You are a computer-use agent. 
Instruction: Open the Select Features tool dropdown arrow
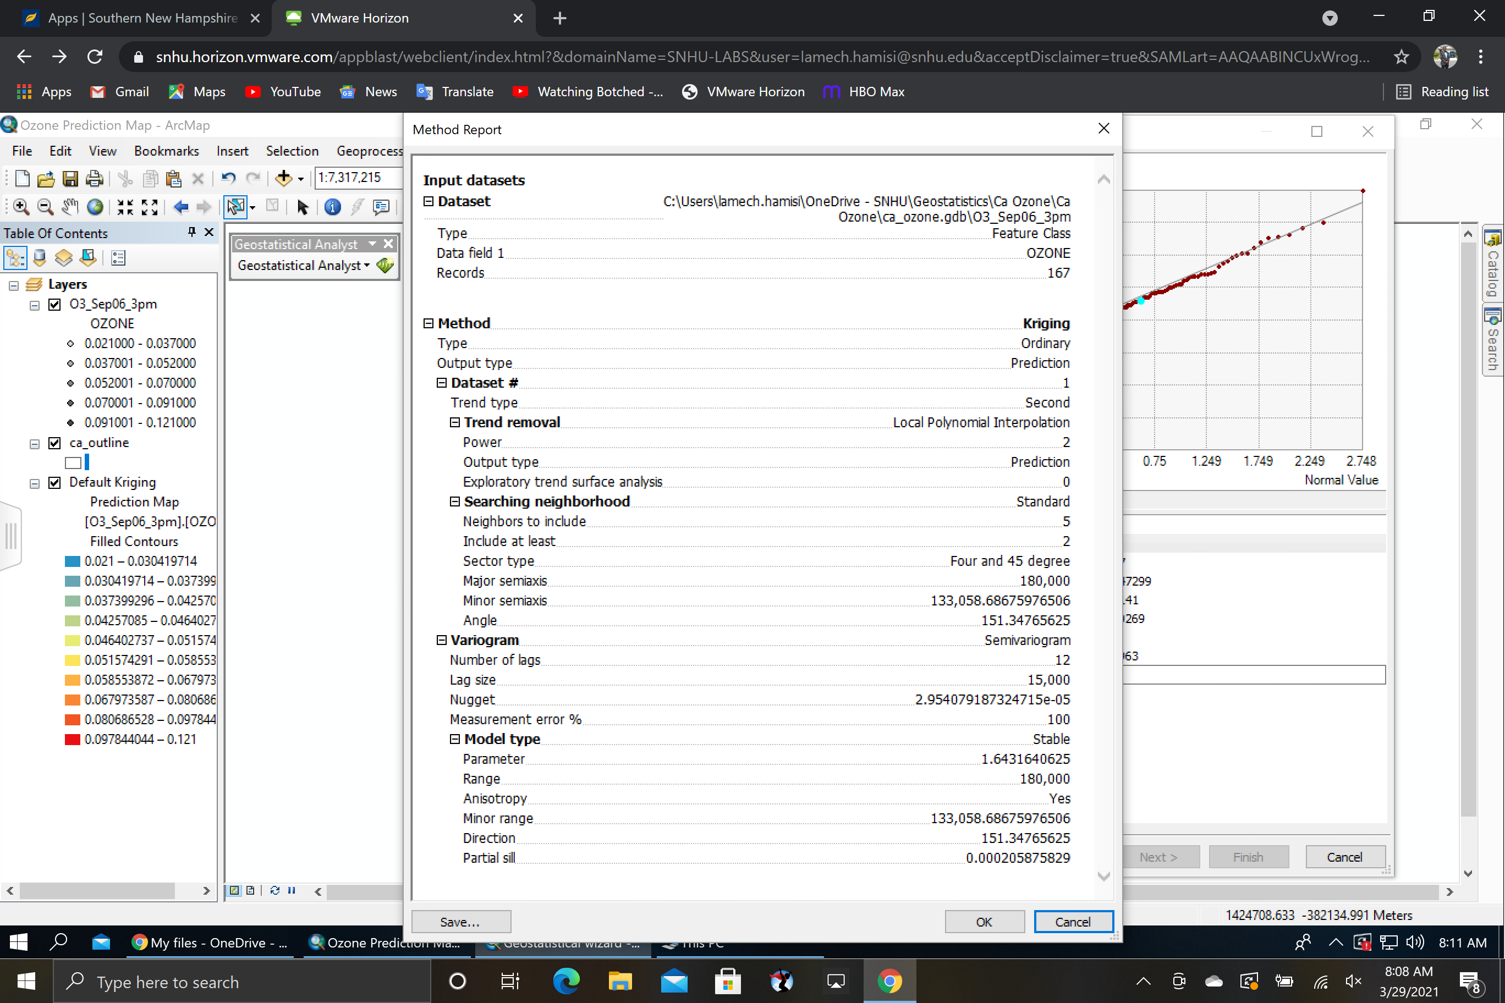252,207
